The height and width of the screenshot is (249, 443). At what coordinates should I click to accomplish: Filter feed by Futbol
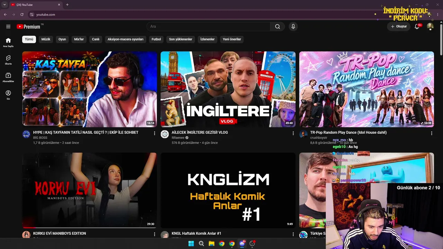156,39
